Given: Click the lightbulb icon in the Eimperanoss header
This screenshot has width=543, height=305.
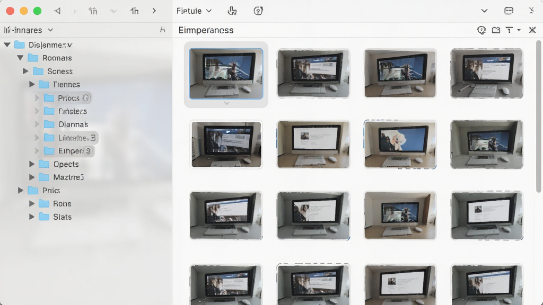Looking at the screenshot, I should [x=481, y=30].
